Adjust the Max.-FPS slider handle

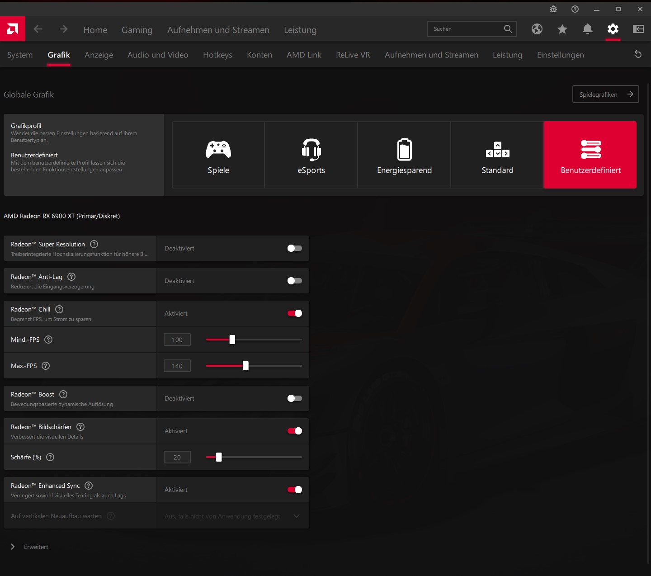point(245,366)
